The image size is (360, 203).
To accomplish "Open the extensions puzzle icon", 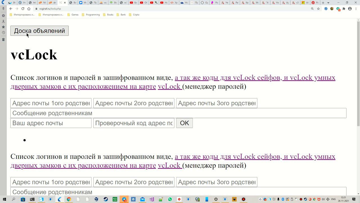I will 344,9.
